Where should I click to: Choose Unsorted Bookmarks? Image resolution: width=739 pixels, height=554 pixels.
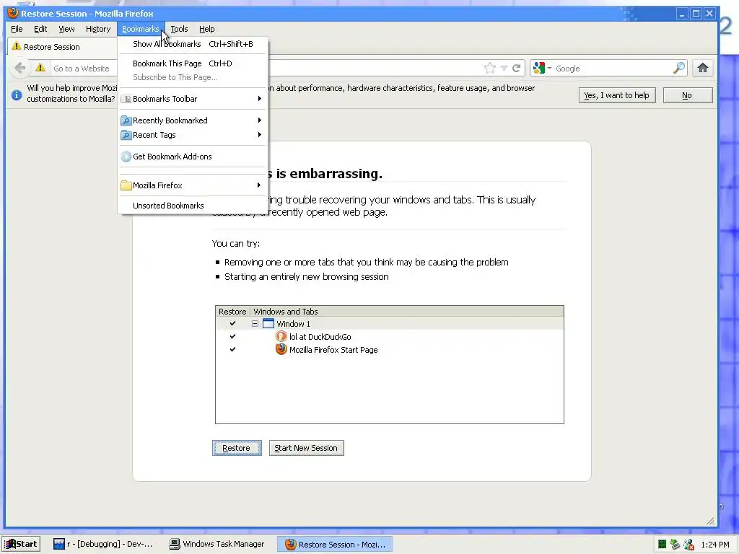pyautogui.click(x=193, y=206)
